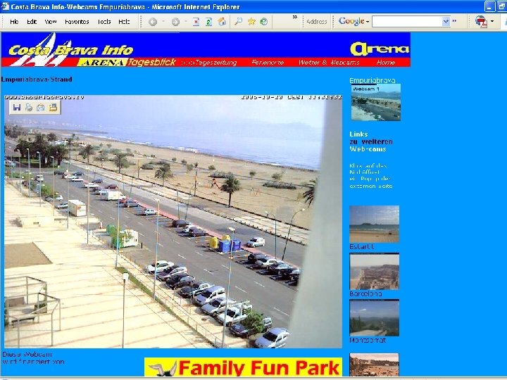The image size is (507, 380).
Task: Click the Montserrat caption text
Action: [x=368, y=341]
